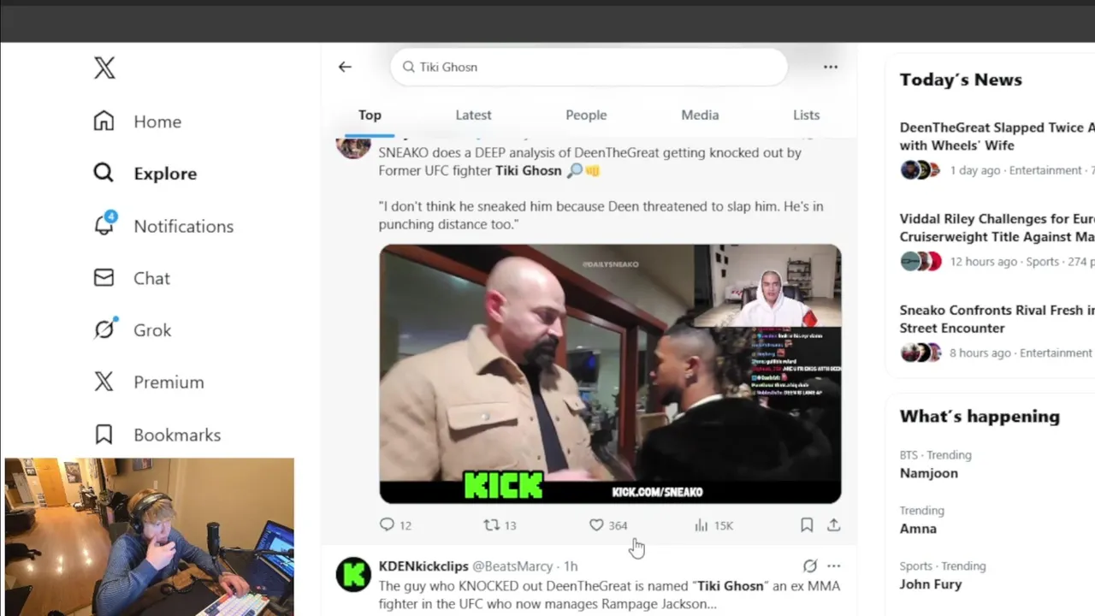Image resolution: width=1095 pixels, height=616 pixels.
Task: Like the SNEAKO post with 364 likes
Action: click(x=608, y=525)
